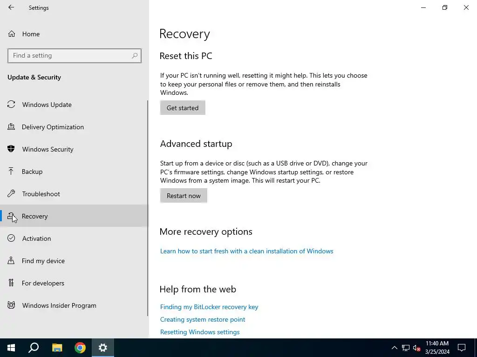Click the taskbar clock and date

(437, 348)
